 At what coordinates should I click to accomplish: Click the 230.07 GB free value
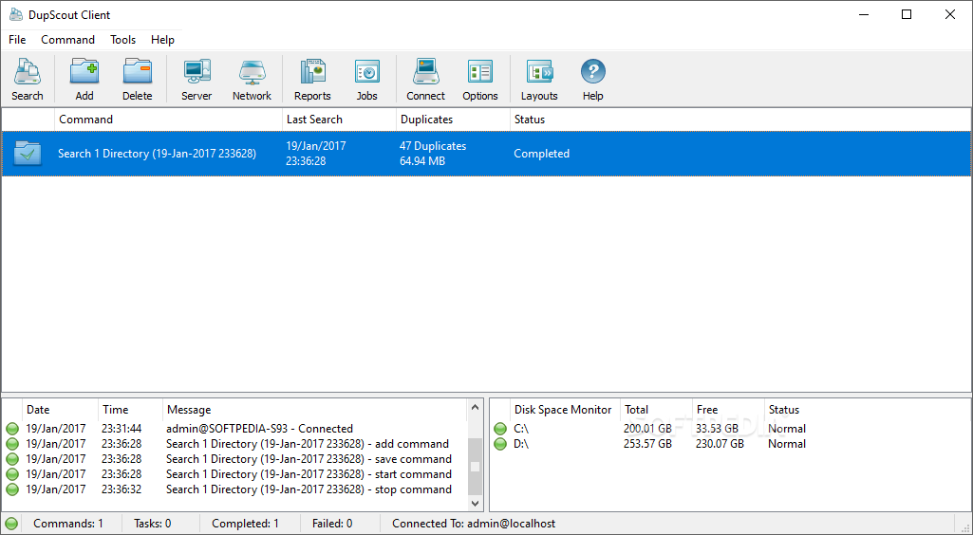coord(720,444)
